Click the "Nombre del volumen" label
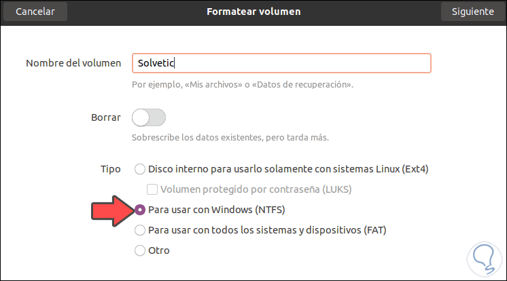 click(x=73, y=63)
